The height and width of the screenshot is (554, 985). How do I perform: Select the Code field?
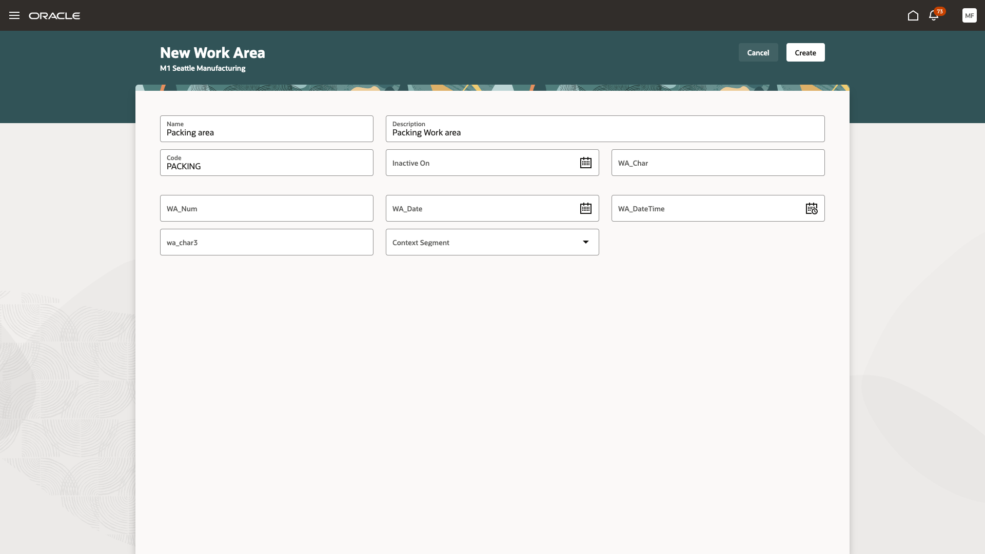266,166
